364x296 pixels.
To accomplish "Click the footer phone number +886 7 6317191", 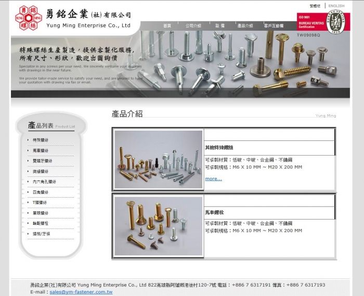I will coord(251,285).
